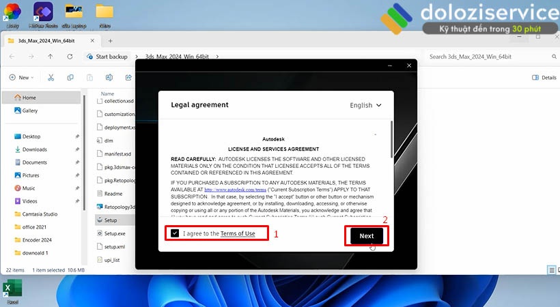
Task: Go back in File Explorer
Action: point(12,57)
